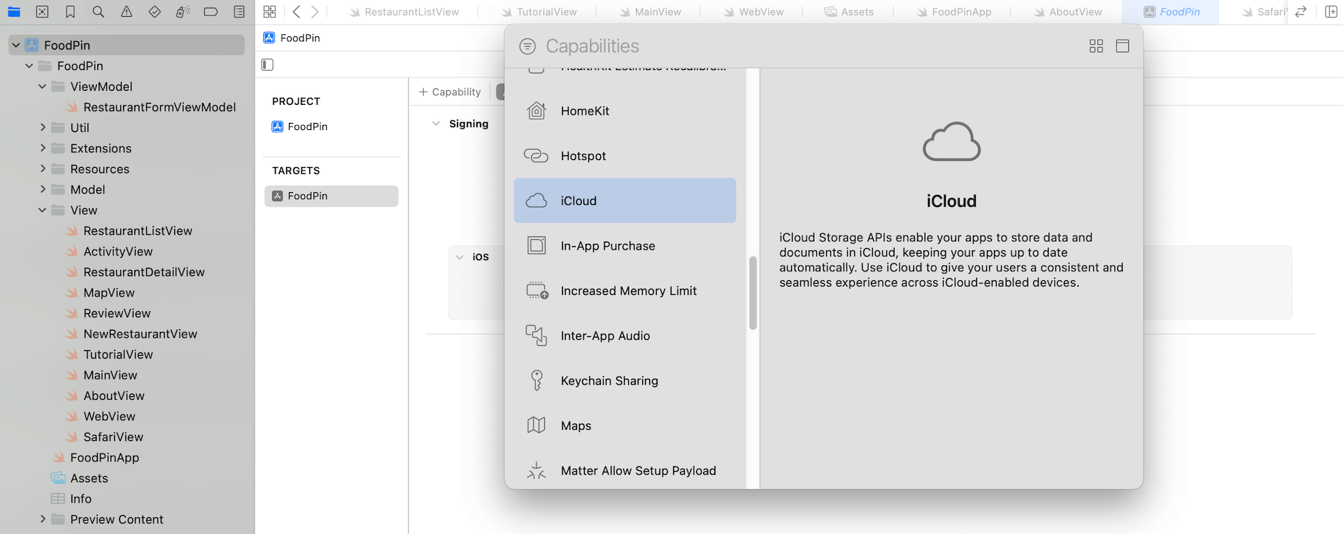Screen dimensions: 1343x534
Task: Switch to the MainView editor tab
Action: (651, 12)
